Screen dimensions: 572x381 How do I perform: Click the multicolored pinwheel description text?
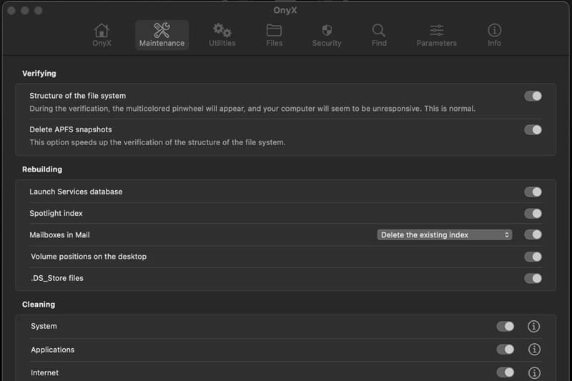252,109
